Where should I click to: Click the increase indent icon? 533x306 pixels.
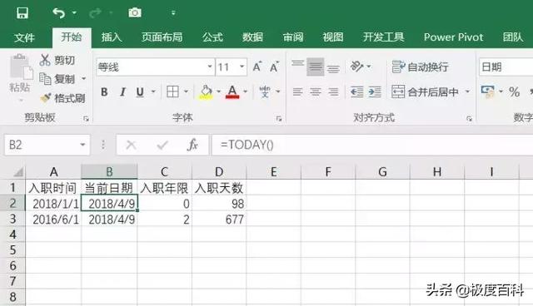point(375,91)
